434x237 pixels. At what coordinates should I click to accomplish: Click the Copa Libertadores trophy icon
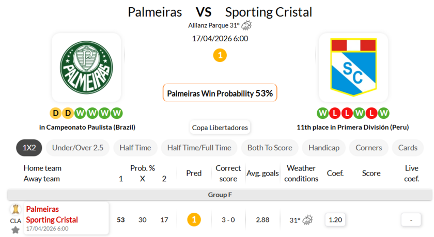tap(16, 209)
